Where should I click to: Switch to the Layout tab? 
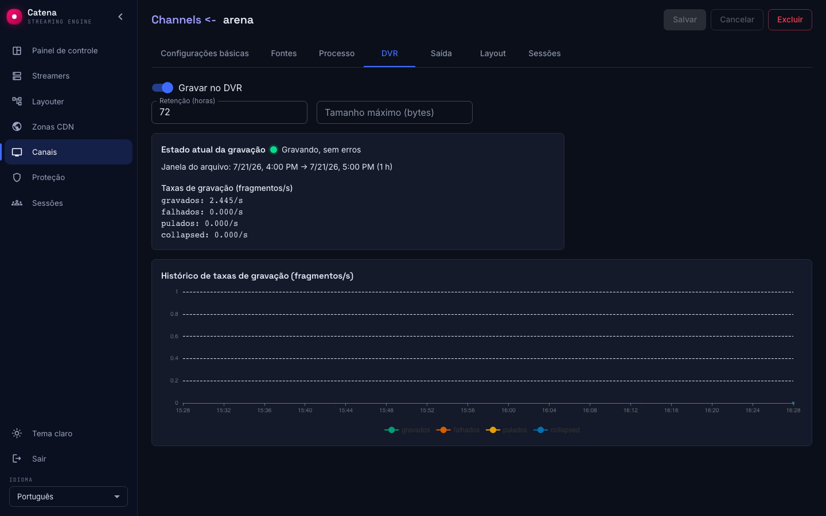point(493,53)
